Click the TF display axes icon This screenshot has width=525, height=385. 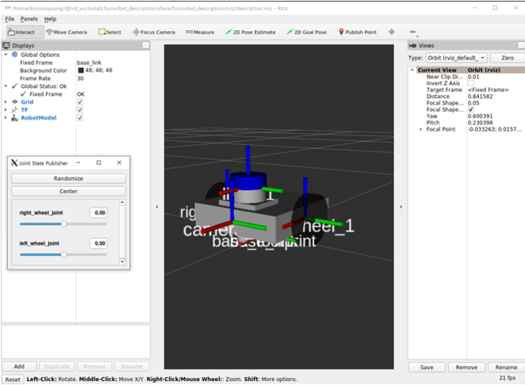coord(15,109)
